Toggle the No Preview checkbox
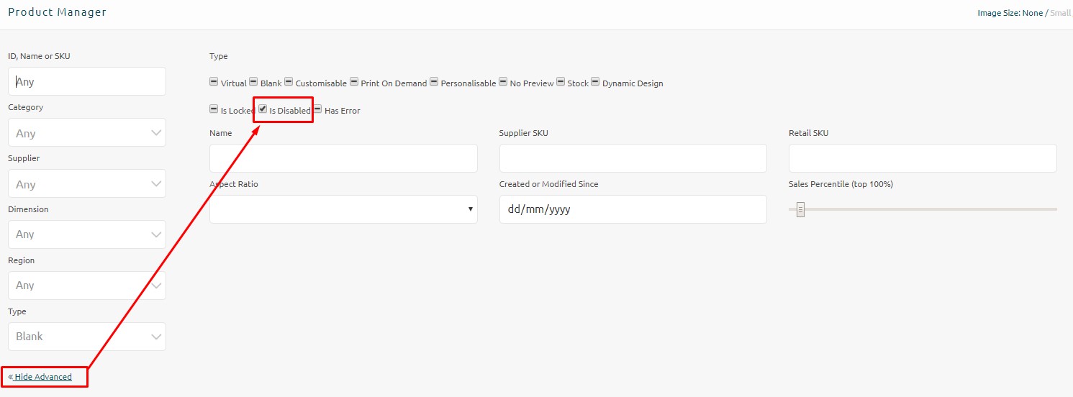This screenshot has width=1073, height=397. pos(503,82)
